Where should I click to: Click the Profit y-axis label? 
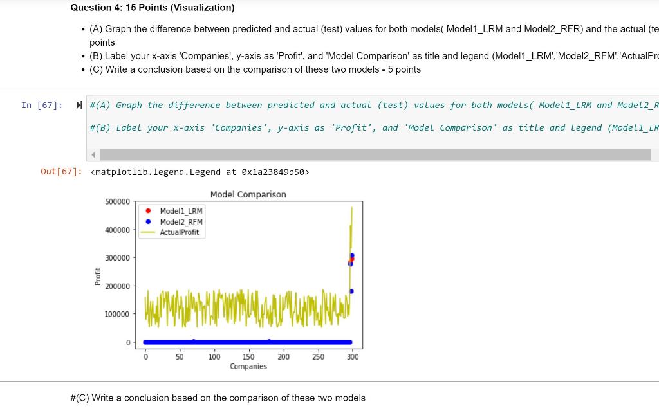tap(97, 275)
